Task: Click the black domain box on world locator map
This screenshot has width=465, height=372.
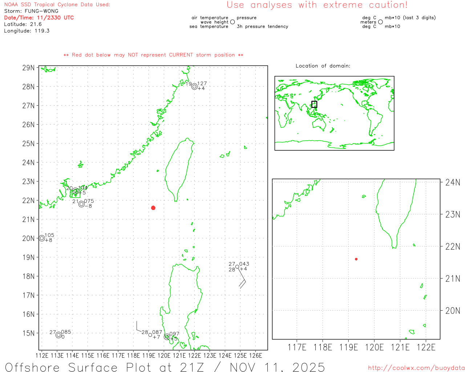Action: coord(314,104)
